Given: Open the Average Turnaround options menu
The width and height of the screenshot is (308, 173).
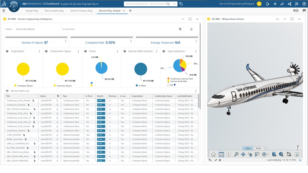Looking at the screenshot, I should point(196,41).
